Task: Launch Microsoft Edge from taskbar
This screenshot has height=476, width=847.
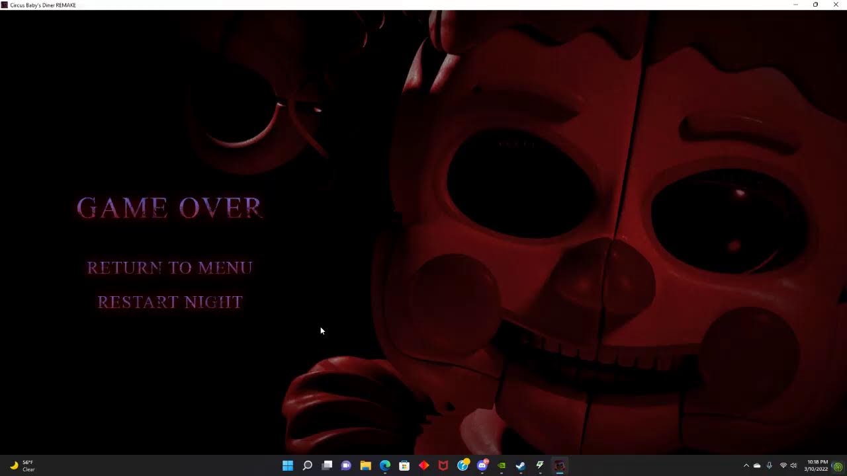Action: (x=385, y=465)
